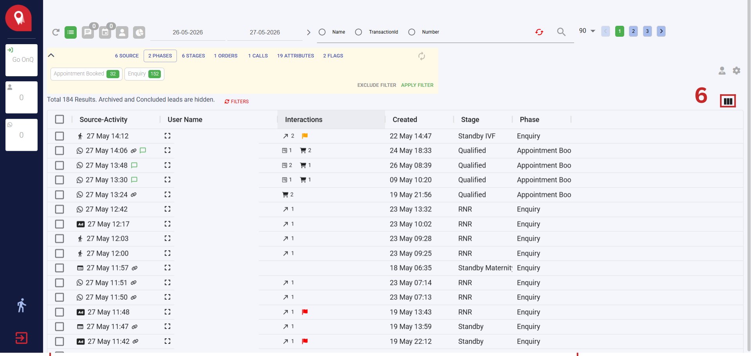
Task: Open the chat messages toolbar icon
Action: [x=88, y=32]
